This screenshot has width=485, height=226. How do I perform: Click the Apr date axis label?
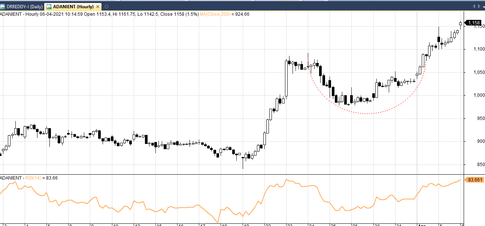(421, 224)
